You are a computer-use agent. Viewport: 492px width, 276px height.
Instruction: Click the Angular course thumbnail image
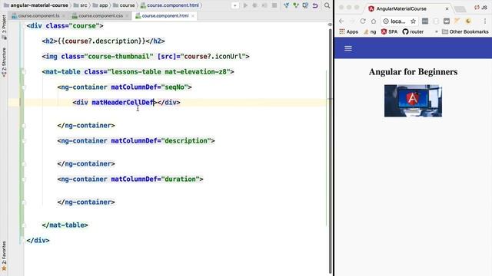click(413, 100)
